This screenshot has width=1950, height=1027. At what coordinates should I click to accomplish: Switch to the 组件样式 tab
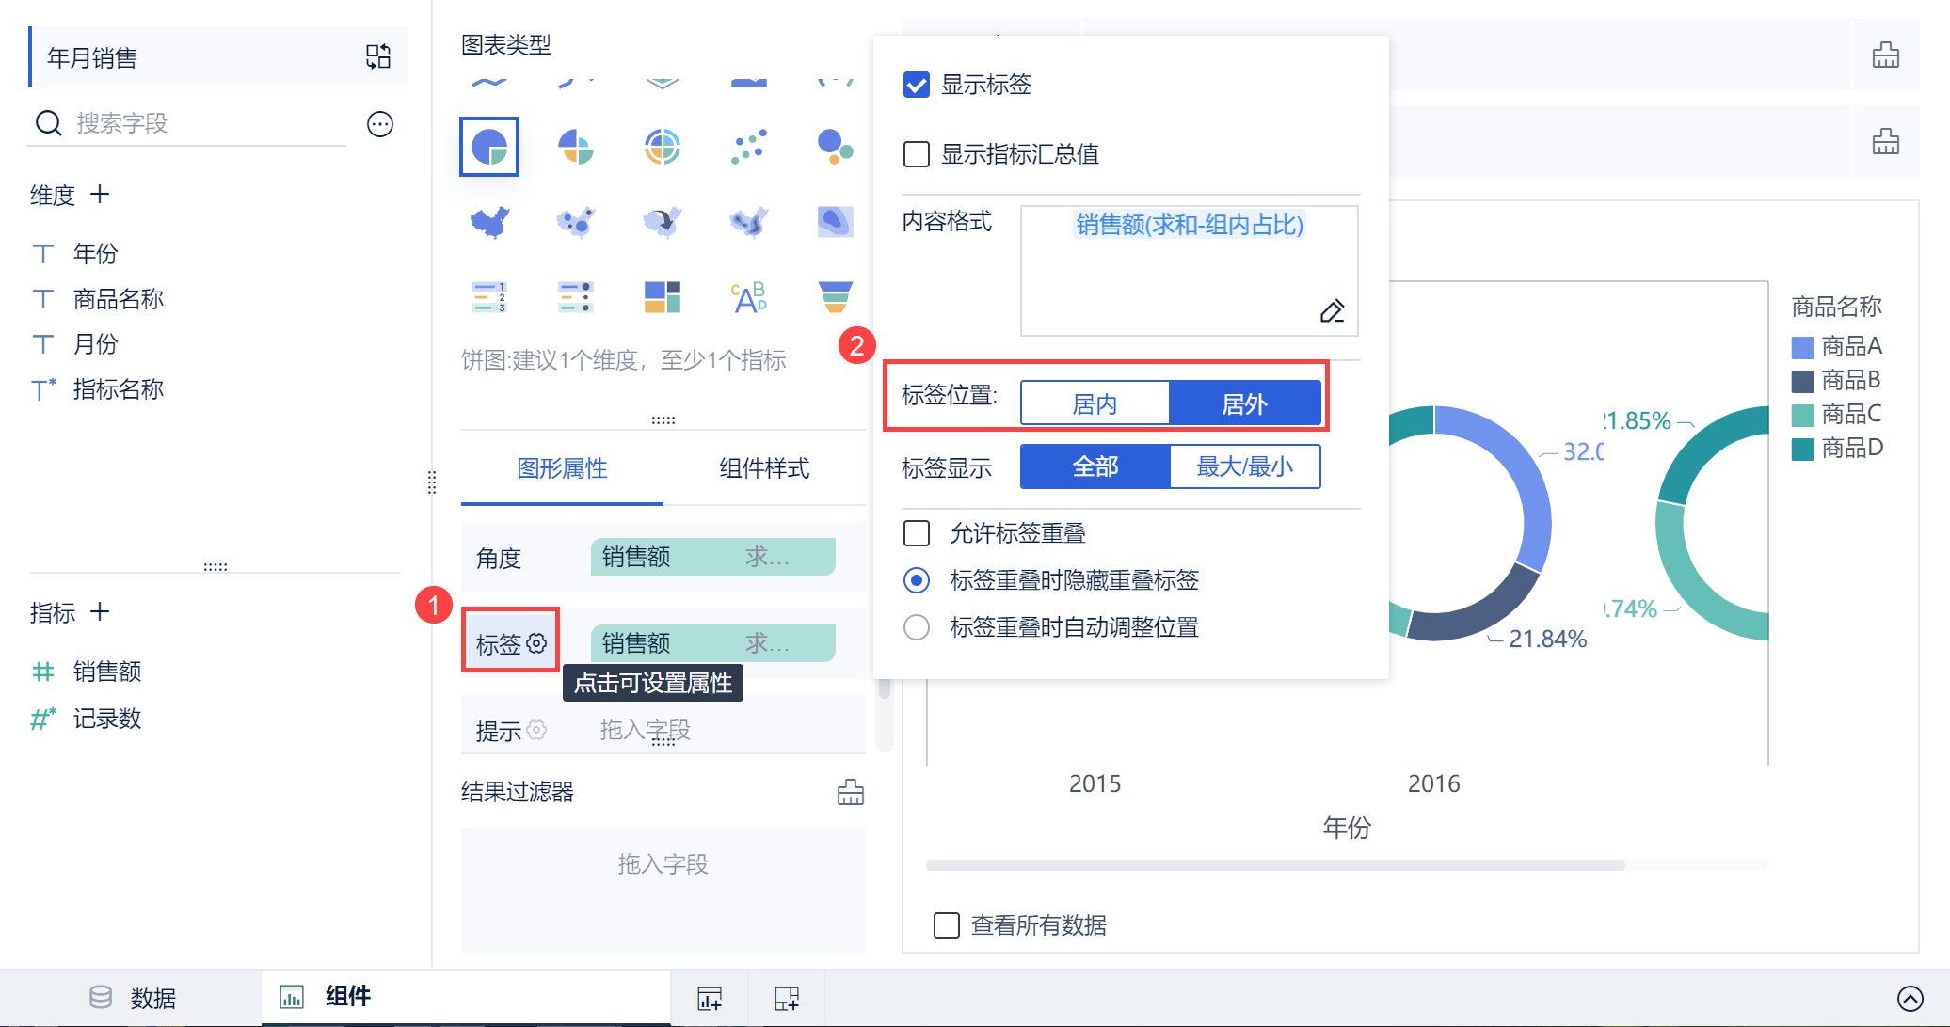763,468
